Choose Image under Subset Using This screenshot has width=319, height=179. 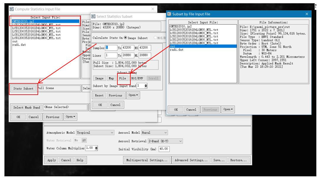coord(99,78)
